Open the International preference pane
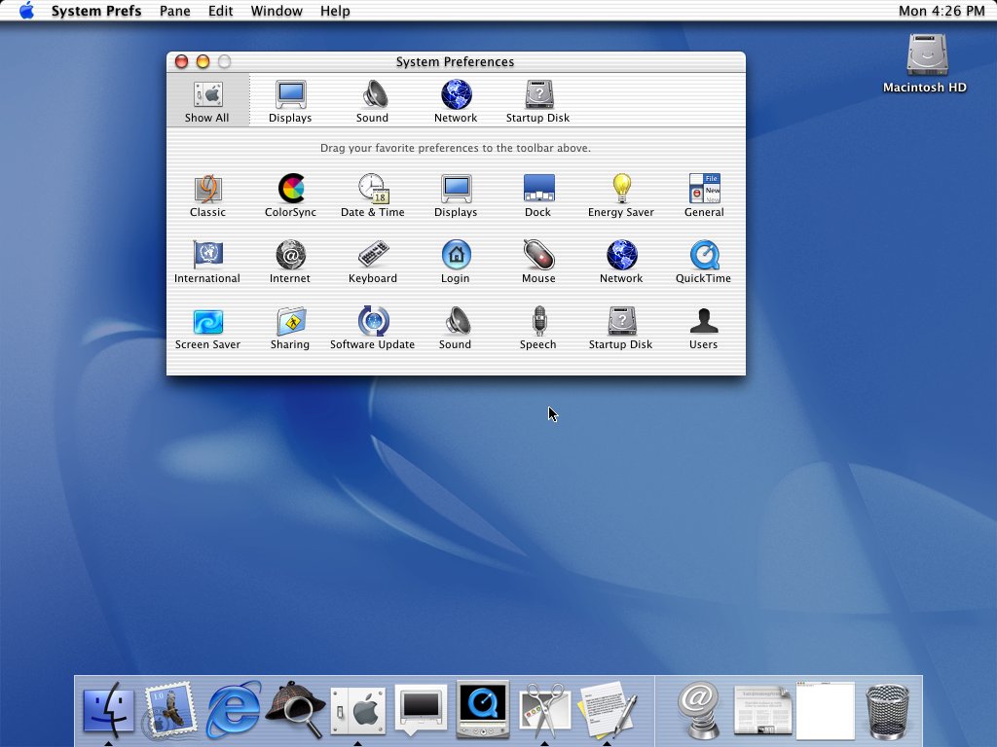This screenshot has height=747, width=997. click(x=207, y=262)
